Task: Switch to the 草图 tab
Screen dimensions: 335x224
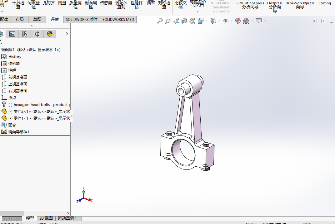Action: 37,19
